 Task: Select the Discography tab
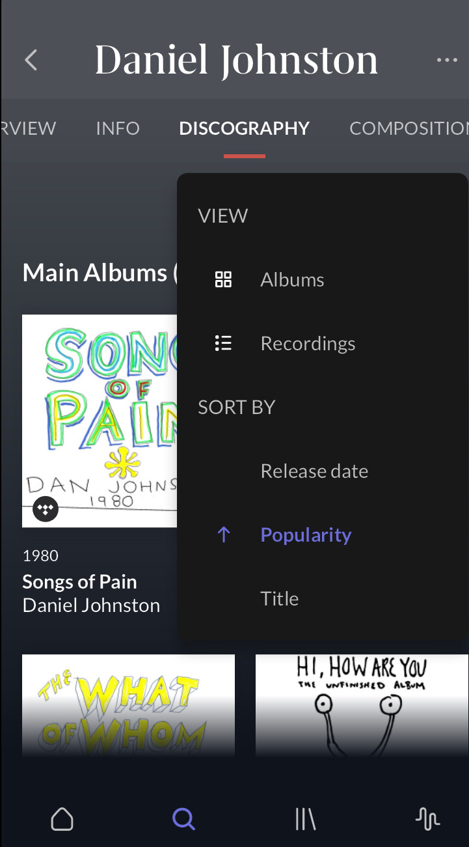[244, 128]
